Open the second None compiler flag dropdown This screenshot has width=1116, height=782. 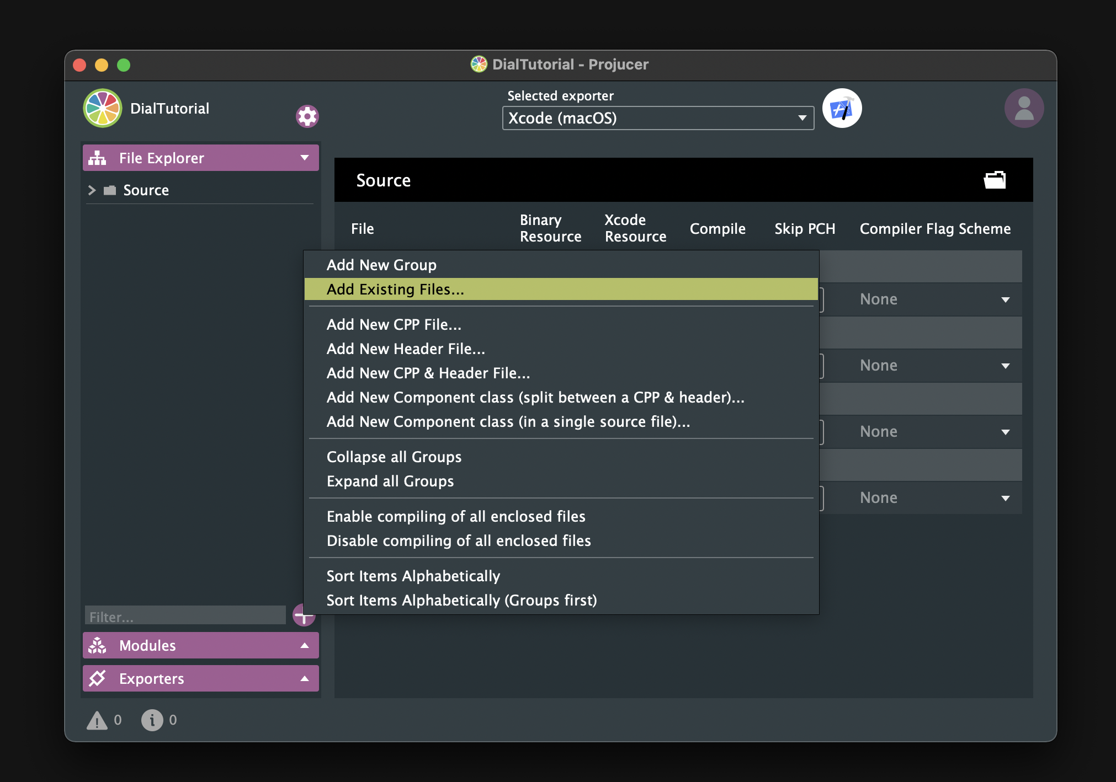tap(934, 366)
